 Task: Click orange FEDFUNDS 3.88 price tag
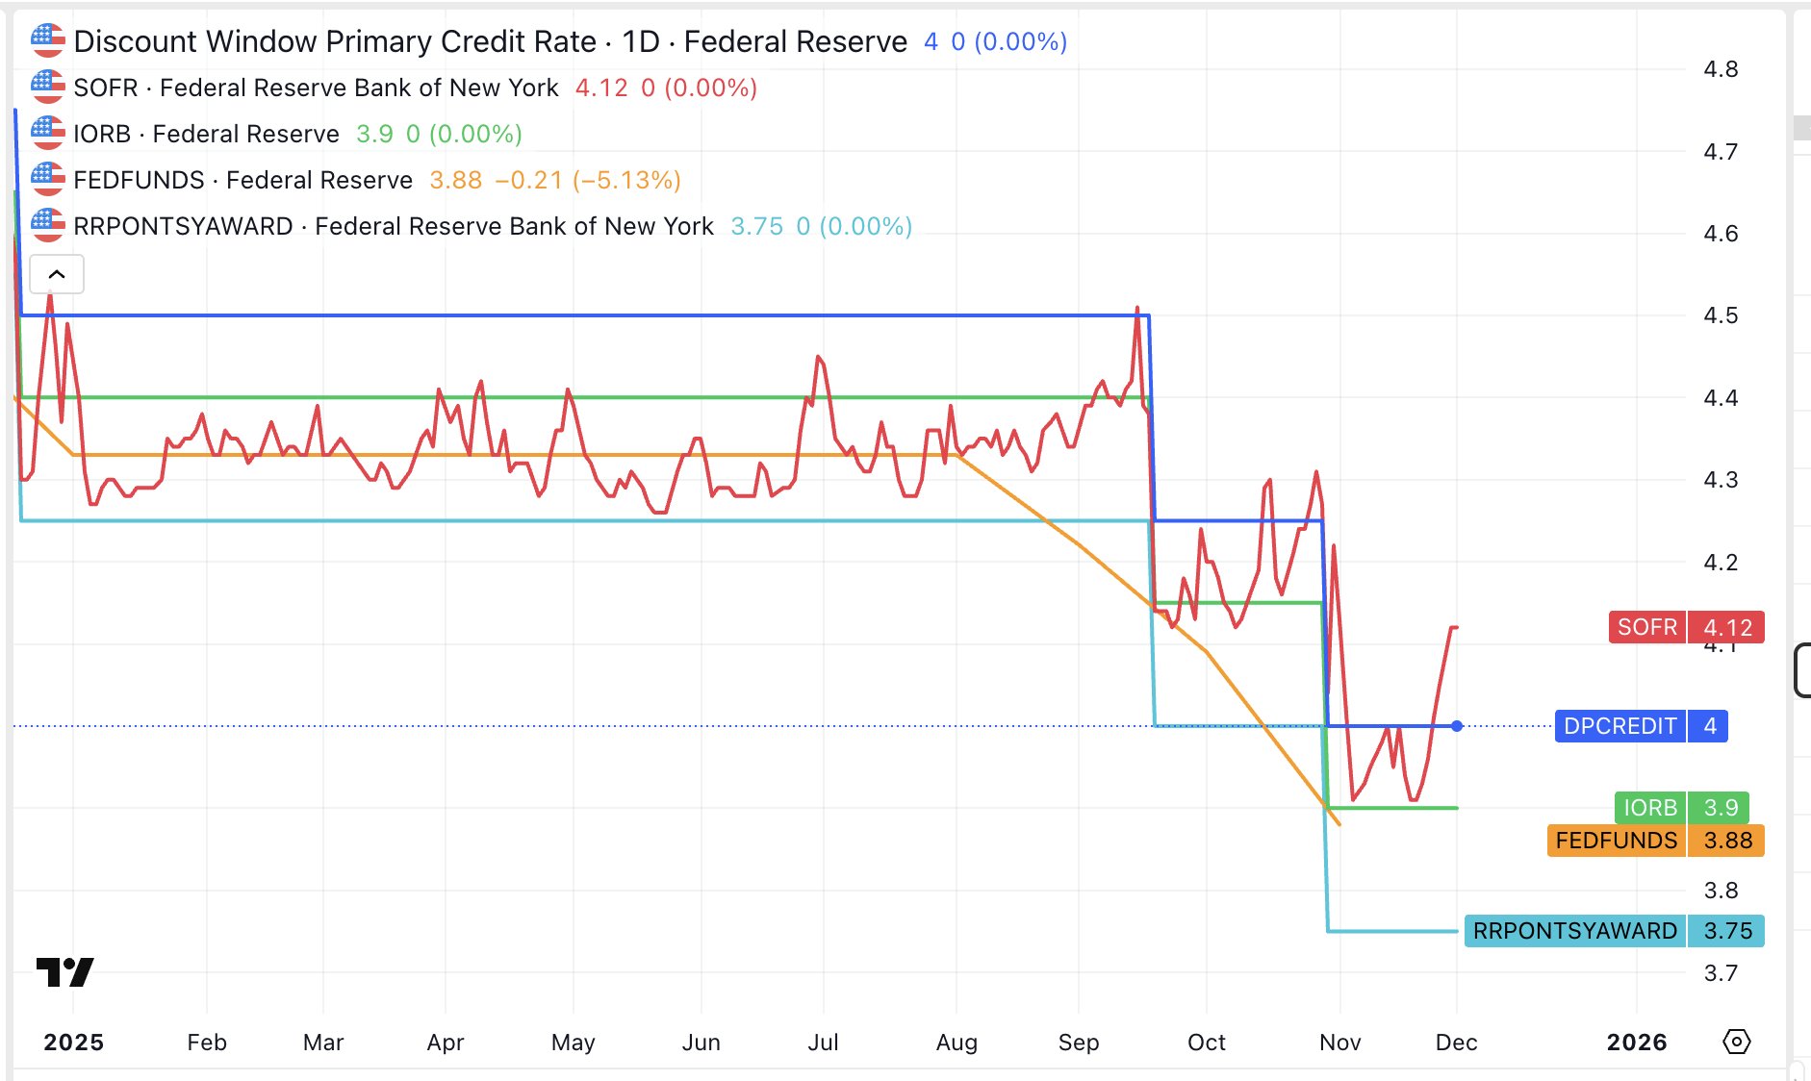(x=1655, y=841)
